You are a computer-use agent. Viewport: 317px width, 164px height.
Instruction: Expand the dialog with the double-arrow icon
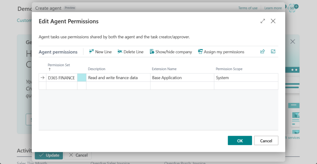coord(263,21)
